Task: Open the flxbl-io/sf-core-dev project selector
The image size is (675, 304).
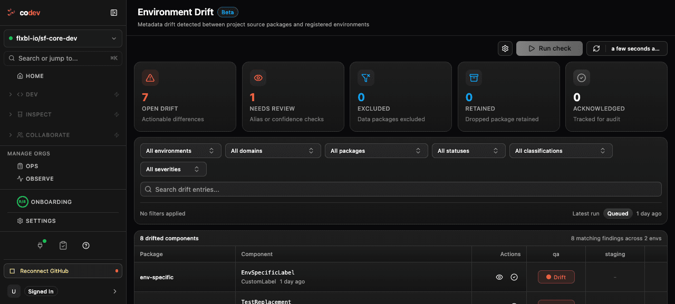Action: tap(63, 38)
